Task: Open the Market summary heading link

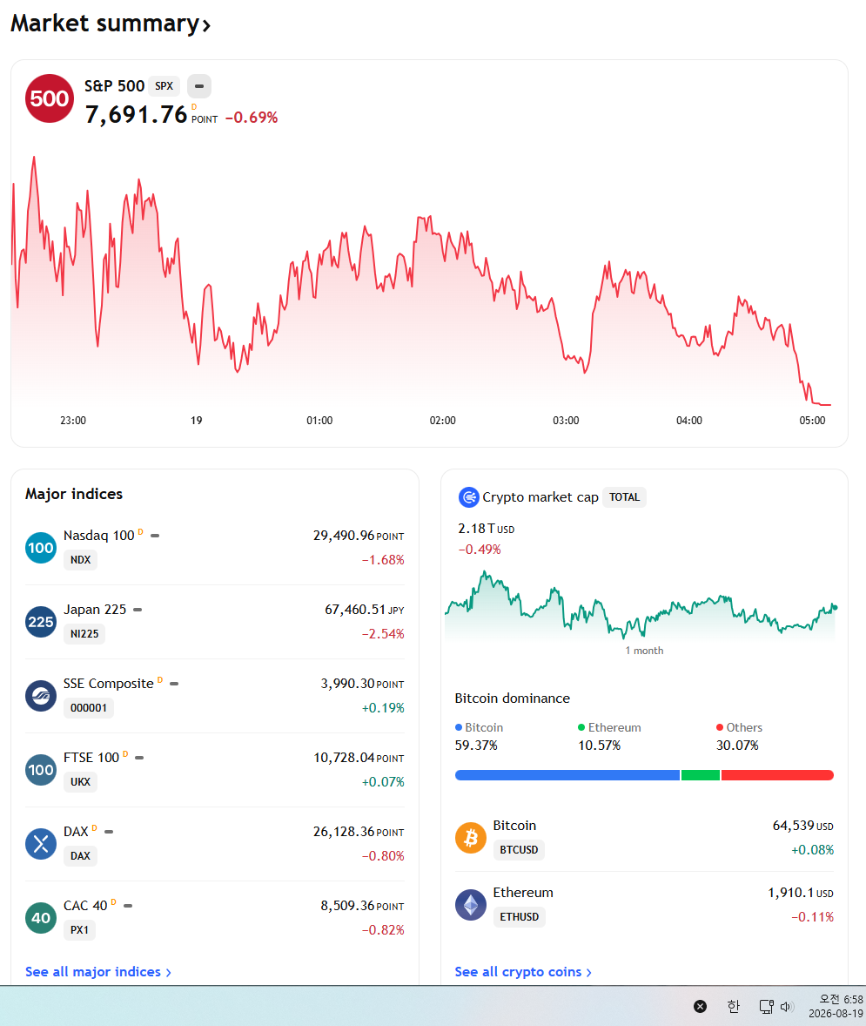Action: click(110, 24)
